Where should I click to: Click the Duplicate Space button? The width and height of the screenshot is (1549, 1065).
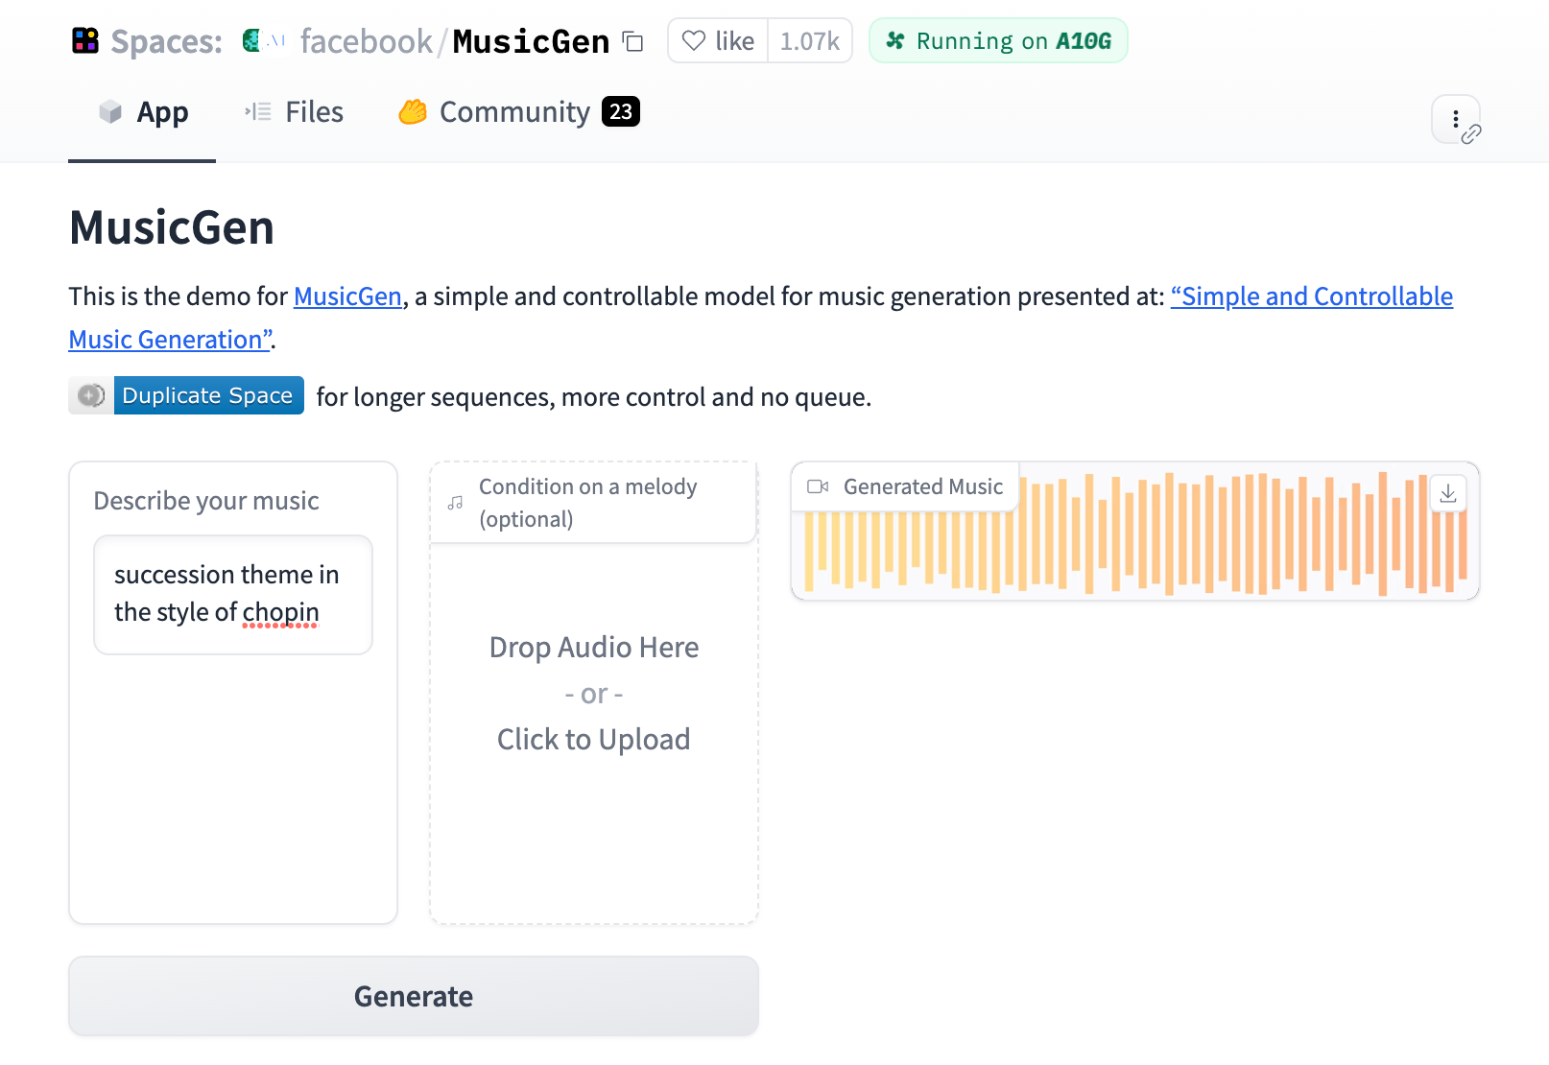tap(186, 395)
